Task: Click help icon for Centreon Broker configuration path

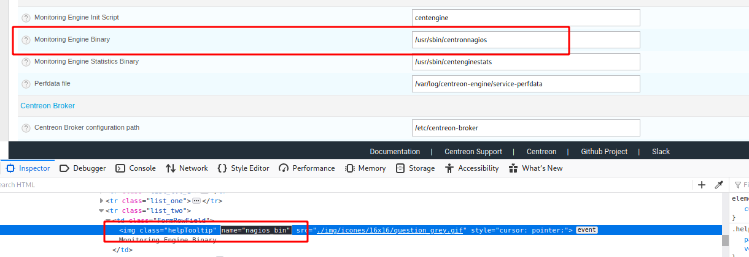Action: (x=26, y=128)
